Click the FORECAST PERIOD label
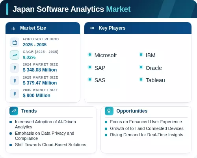This screenshot has width=197, height=158. coord(41,39)
